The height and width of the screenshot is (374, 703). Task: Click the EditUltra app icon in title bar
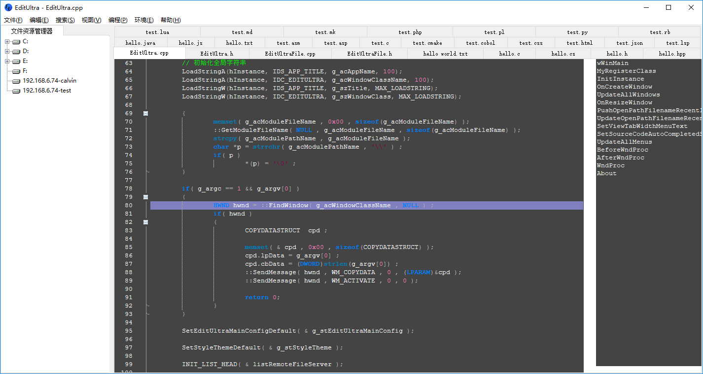pyautogui.click(x=8, y=7)
